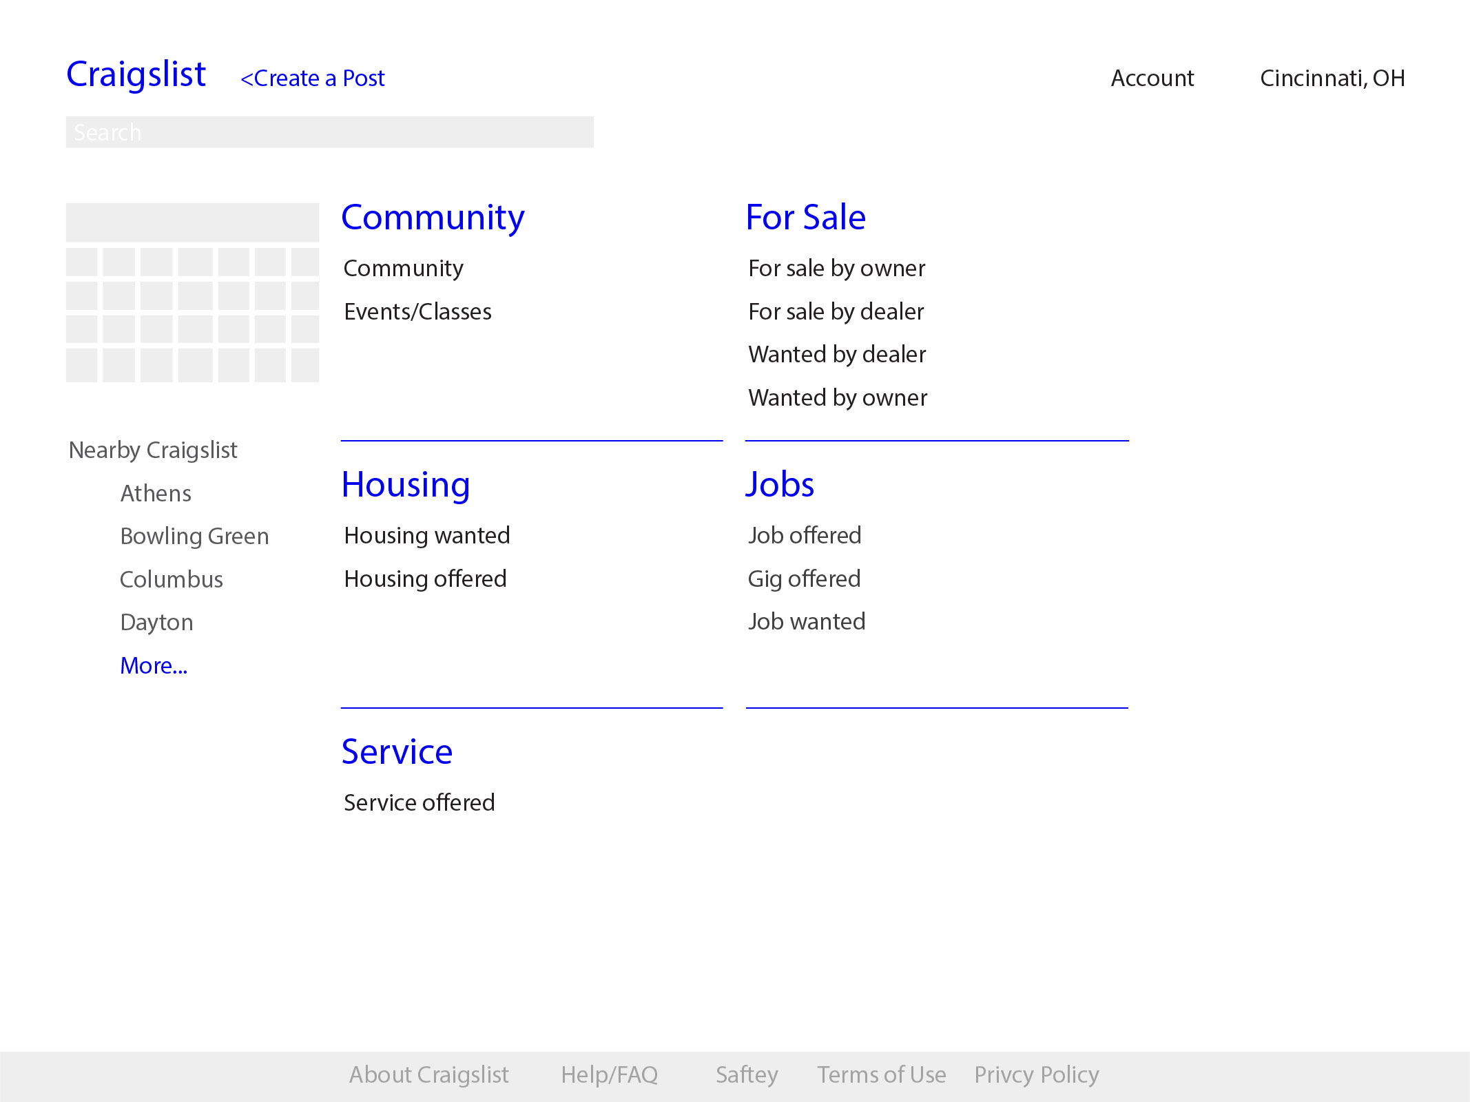Open the Account menu
This screenshot has height=1102, width=1470.
(x=1152, y=79)
